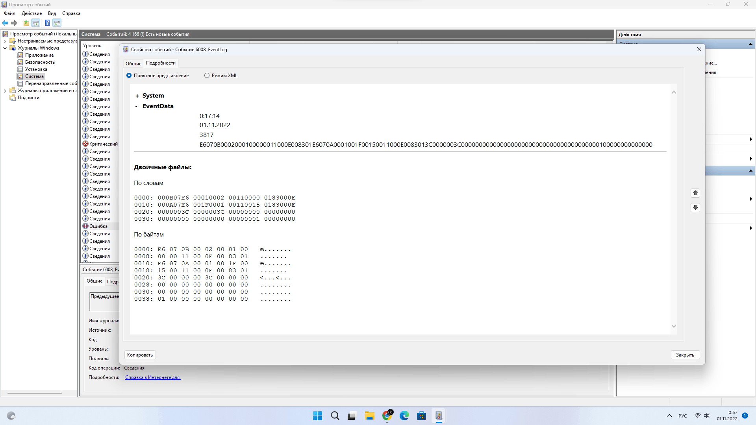This screenshot has width=756, height=425.
Task: Click the Закрыть button
Action: click(x=685, y=355)
